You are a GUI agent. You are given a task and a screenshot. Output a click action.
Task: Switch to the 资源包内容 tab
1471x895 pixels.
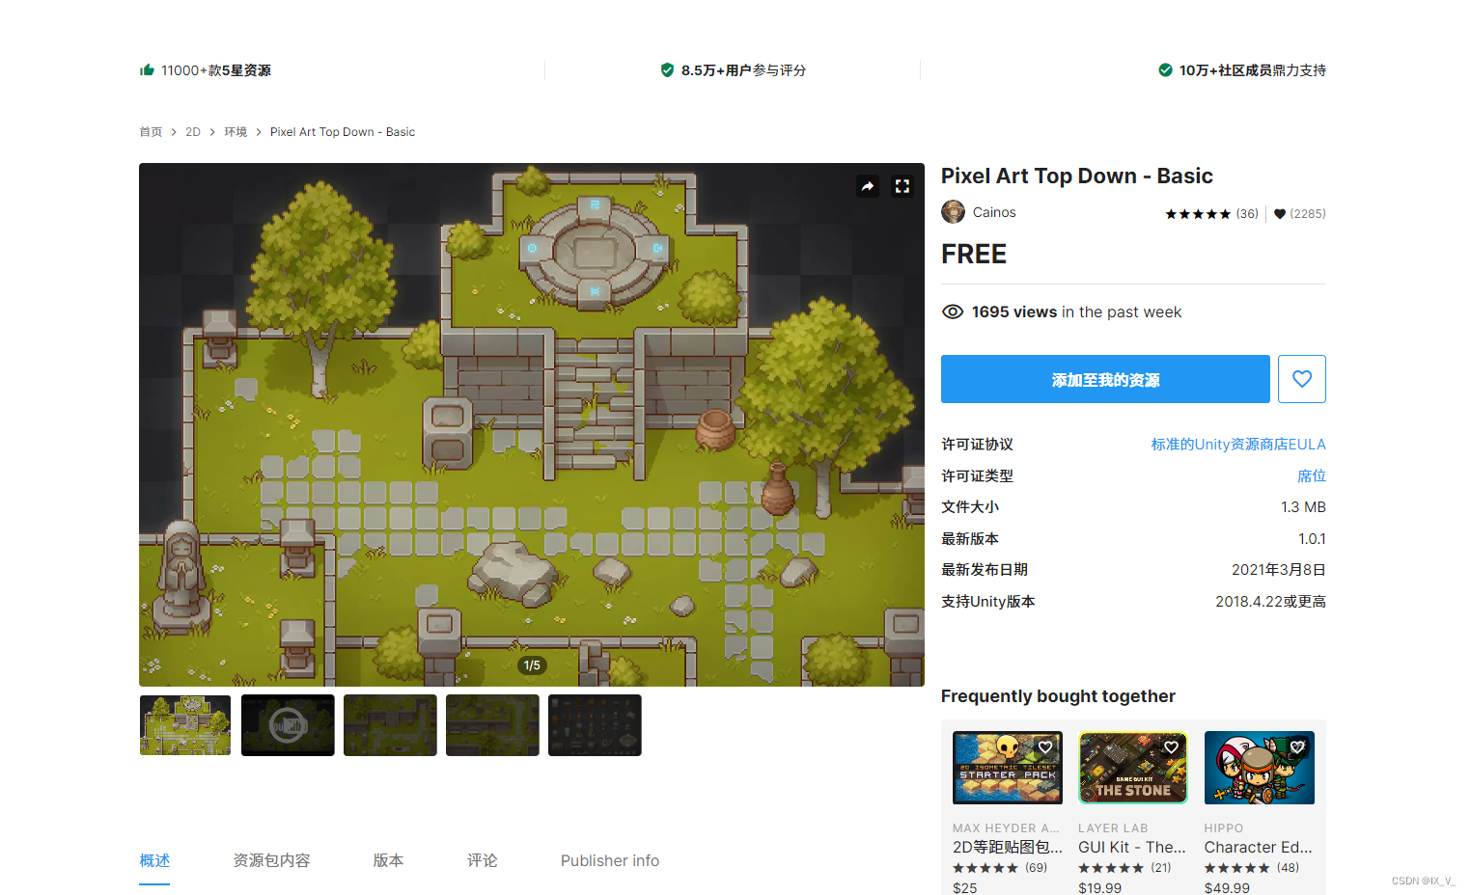pos(271,860)
